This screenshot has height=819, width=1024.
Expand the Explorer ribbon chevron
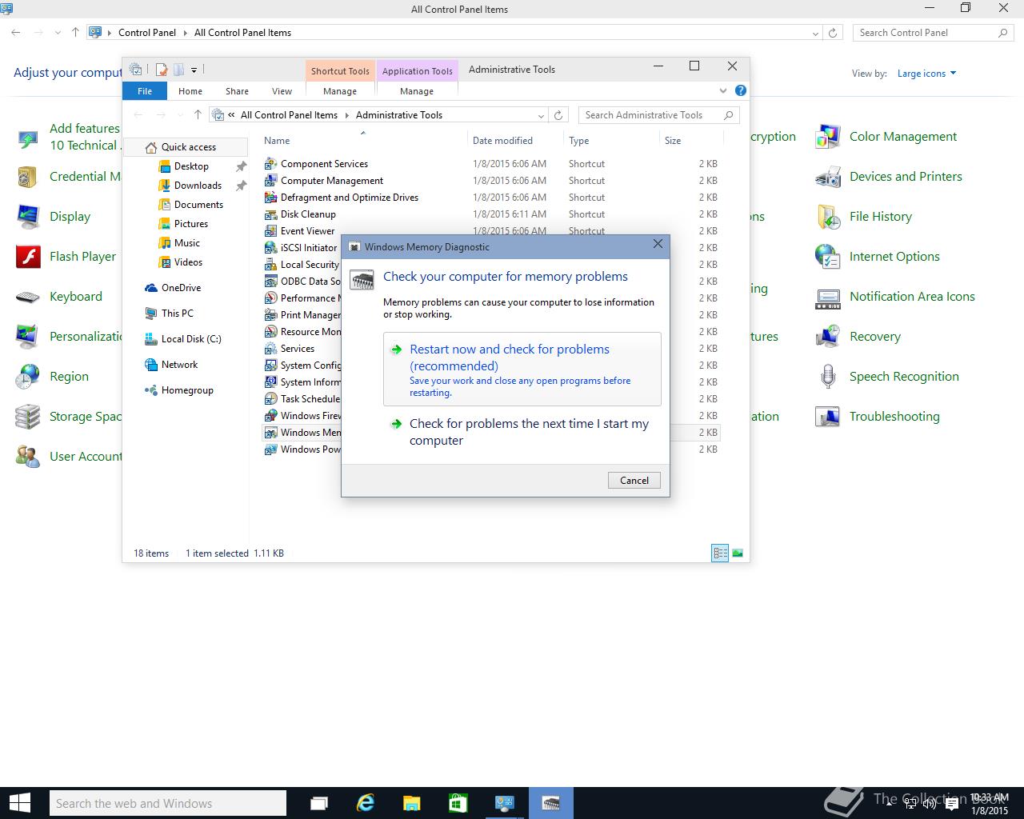coord(723,90)
